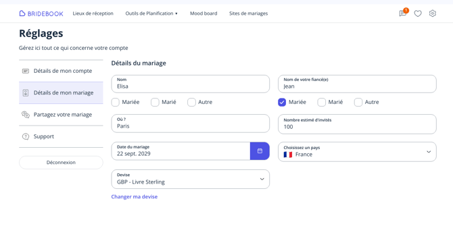Click the Détails de mon compte icon

(26, 71)
